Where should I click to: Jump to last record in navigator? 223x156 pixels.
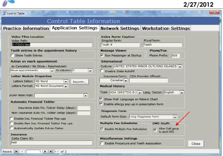point(51,152)
